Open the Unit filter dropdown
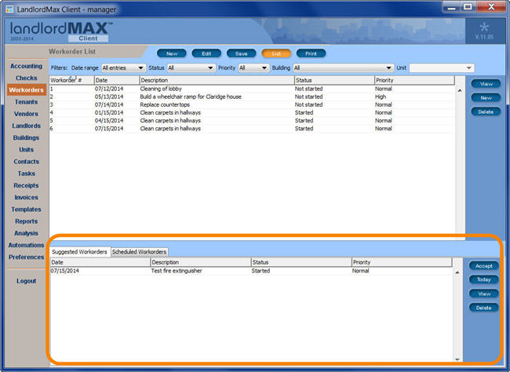The image size is (510, 372). 442,67
